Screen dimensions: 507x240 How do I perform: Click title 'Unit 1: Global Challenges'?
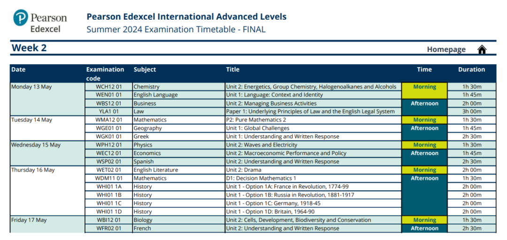click(258, 128)
